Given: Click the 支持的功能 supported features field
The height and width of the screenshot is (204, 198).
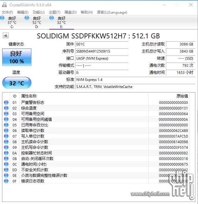Looking at the screenshot, I should (135, 87).
